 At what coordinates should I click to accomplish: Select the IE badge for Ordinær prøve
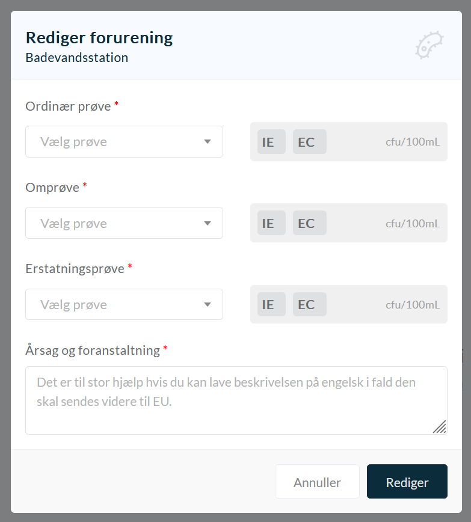coord(271,141)
